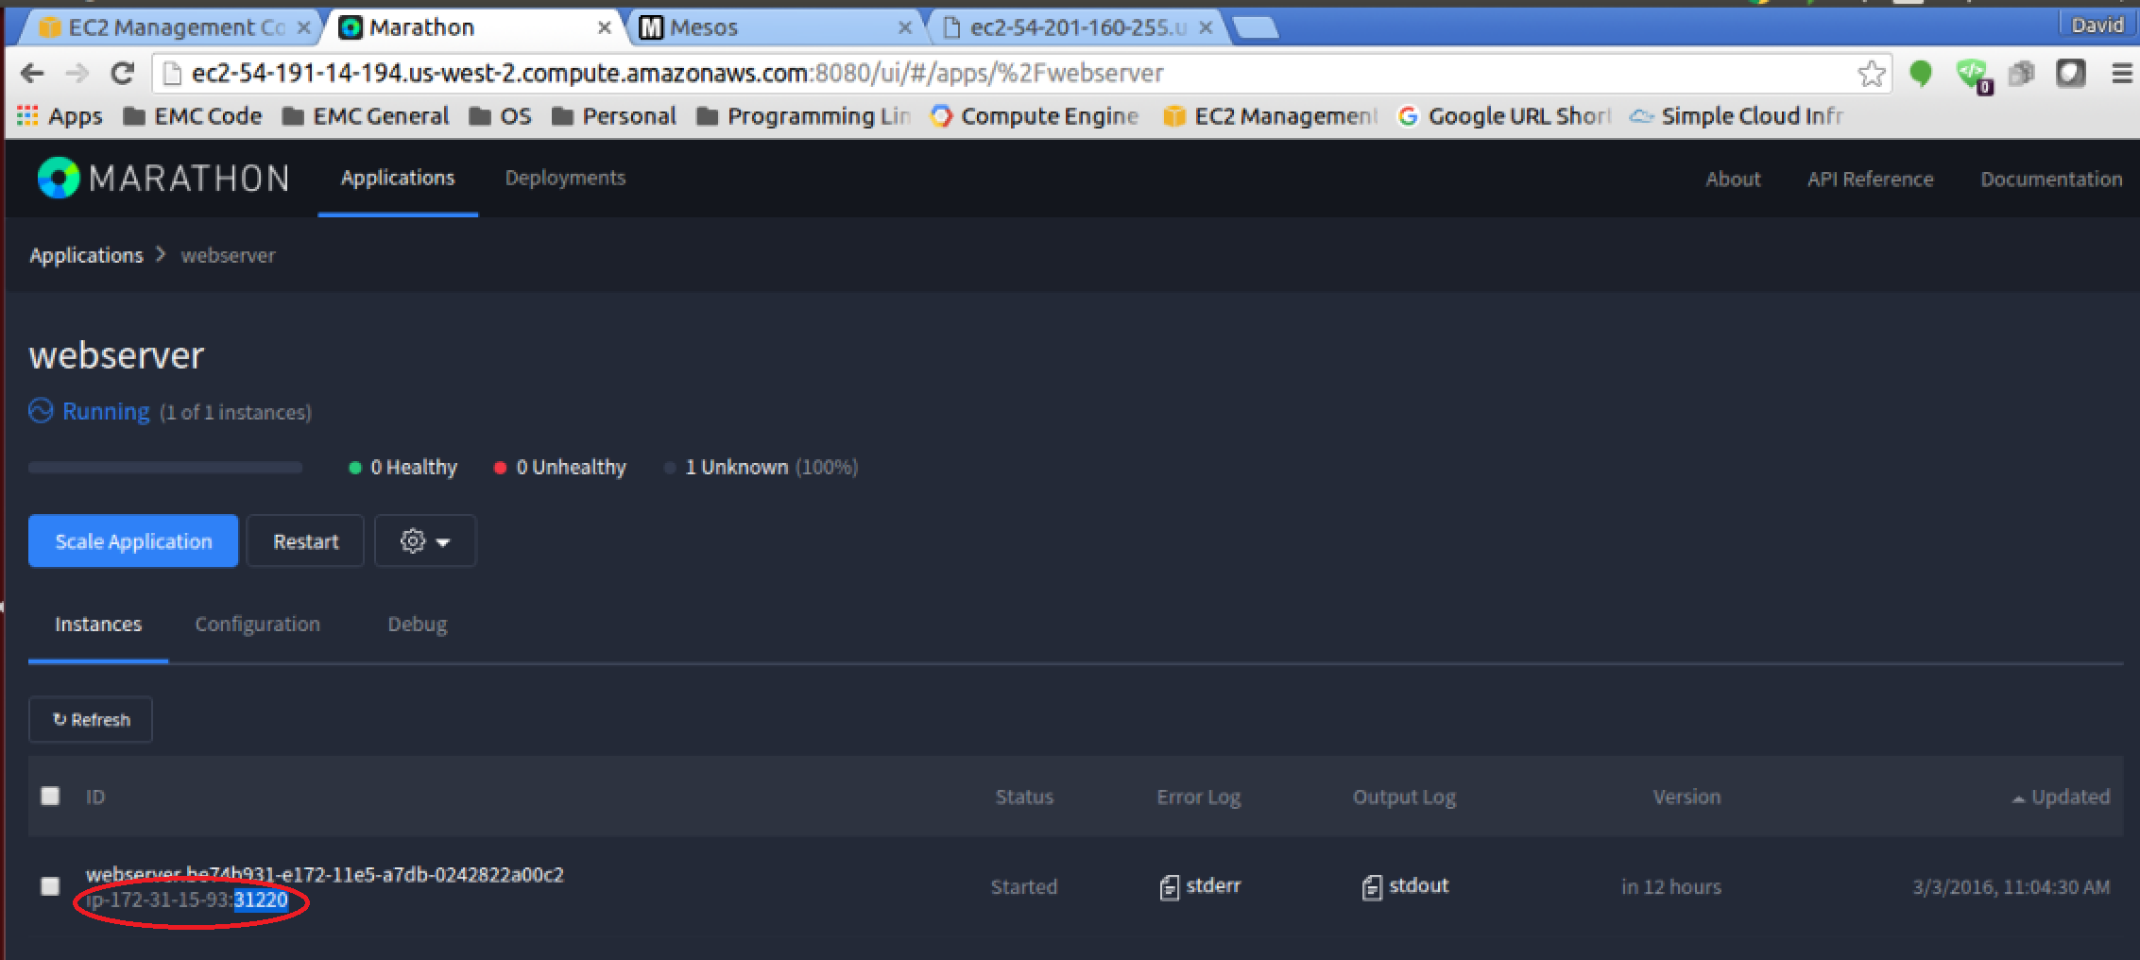Open the stderr log file icon
The width and height of the screenshot is (2140, 960).
[1169, 887]
